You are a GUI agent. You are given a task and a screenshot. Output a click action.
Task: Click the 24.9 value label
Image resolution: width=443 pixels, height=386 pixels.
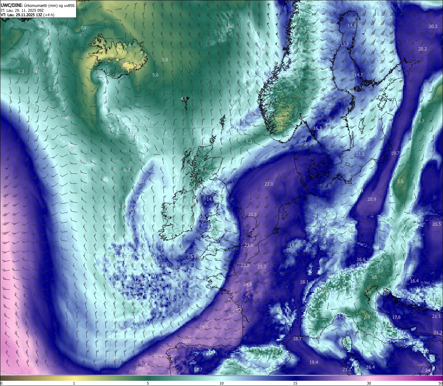[x=247, y=285]
